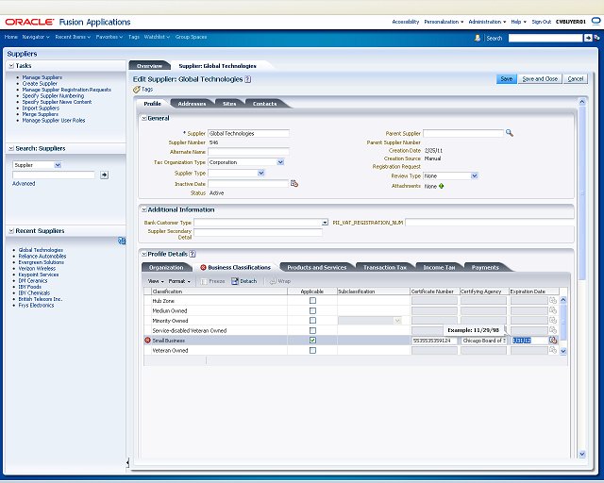
Task: Open the Create Supplier task link
Action: coord(40,84)
